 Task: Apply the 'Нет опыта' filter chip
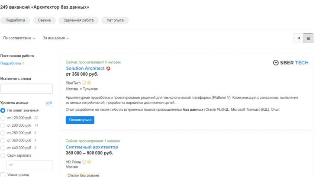tap(115, 20)
